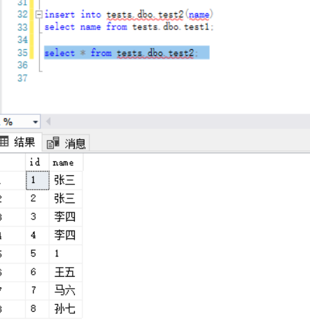Click line number 36 in the gutter
This screenshot has width=310, height=335.
[22, 65]
